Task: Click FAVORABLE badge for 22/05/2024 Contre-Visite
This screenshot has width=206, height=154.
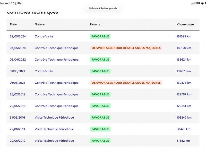Action: tap(100, 36)
